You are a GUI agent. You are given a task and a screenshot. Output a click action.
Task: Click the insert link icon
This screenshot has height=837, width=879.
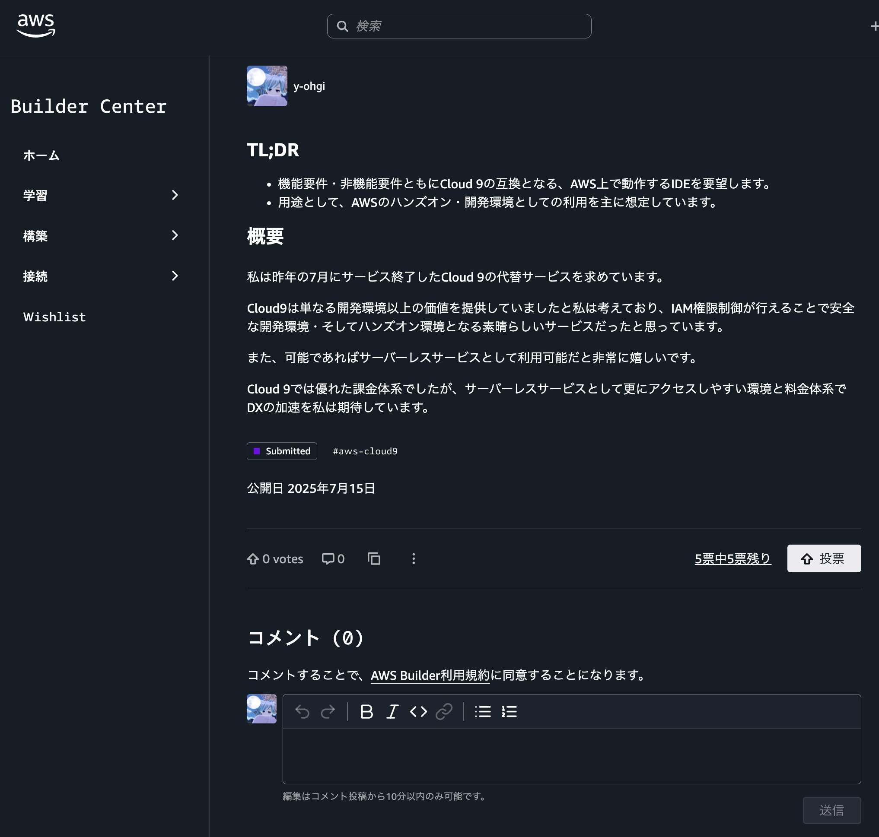click(x=444, y=712)
